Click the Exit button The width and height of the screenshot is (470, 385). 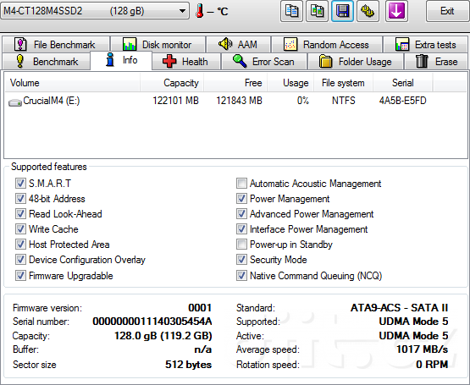coord(447,11)
